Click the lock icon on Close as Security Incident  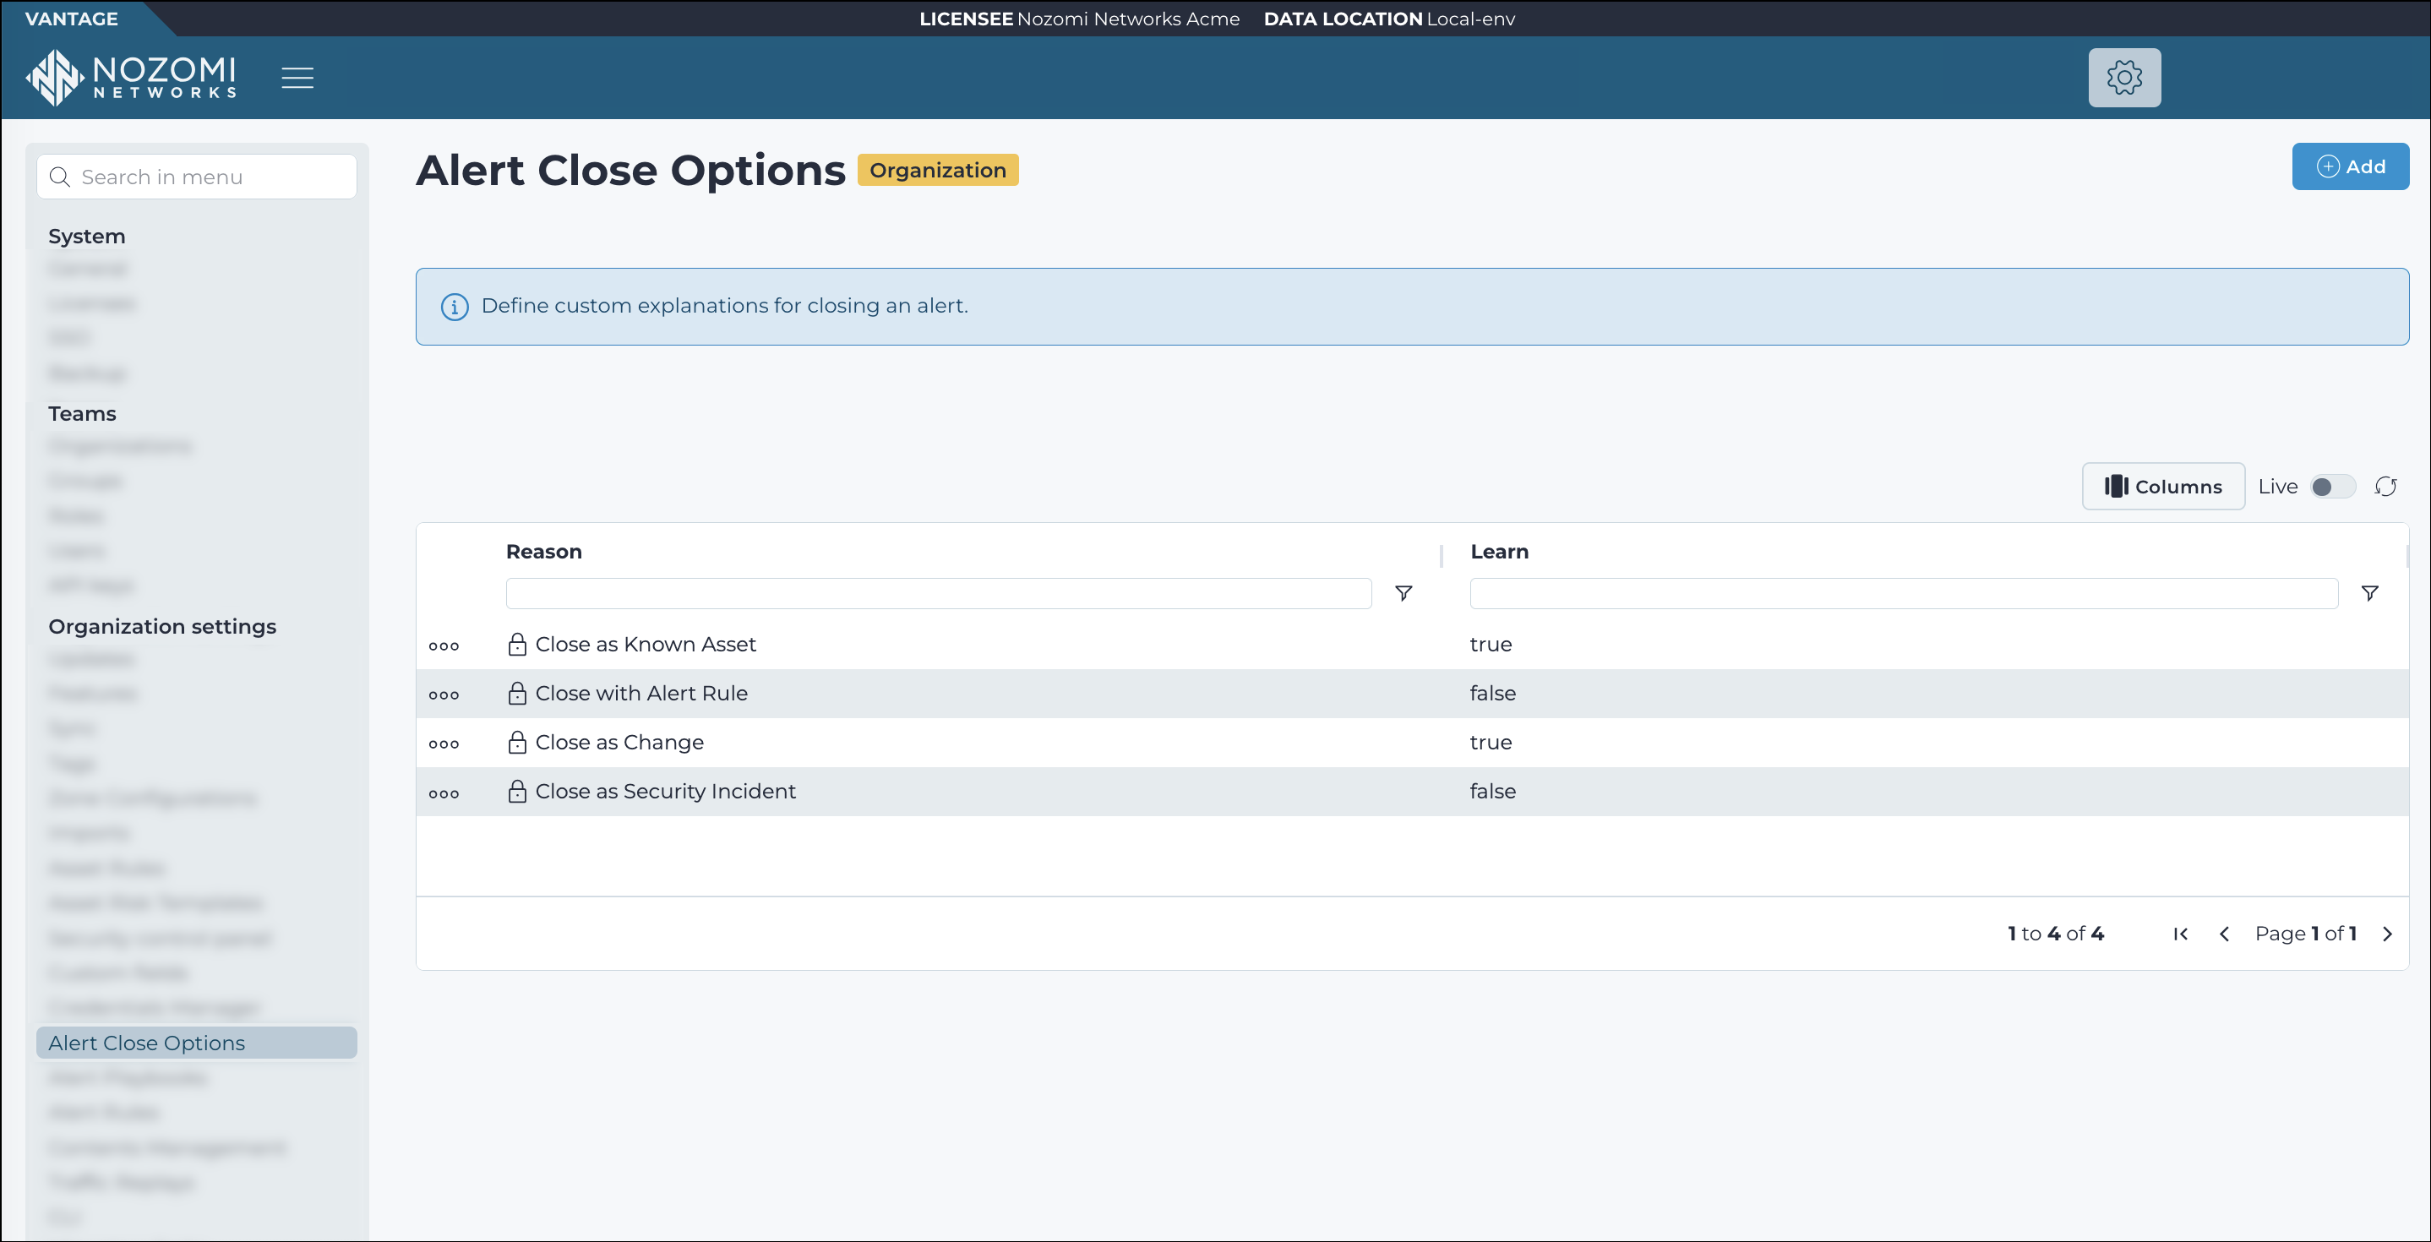coord(517,792)
